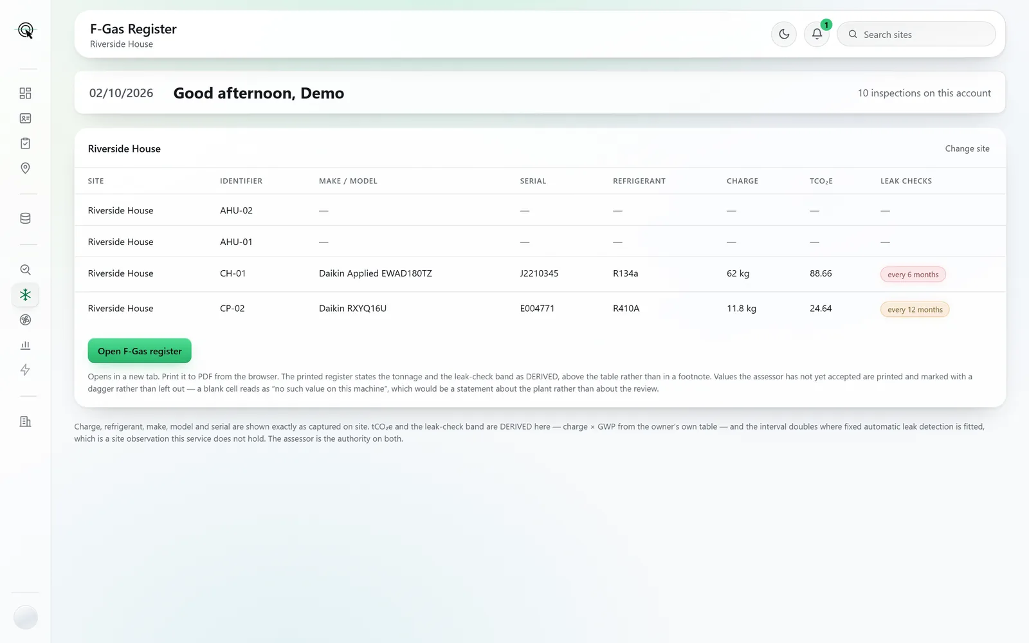Open the building icon in sidebar
The width and height of the screenshot is (1029, 643).
[25, 422]
